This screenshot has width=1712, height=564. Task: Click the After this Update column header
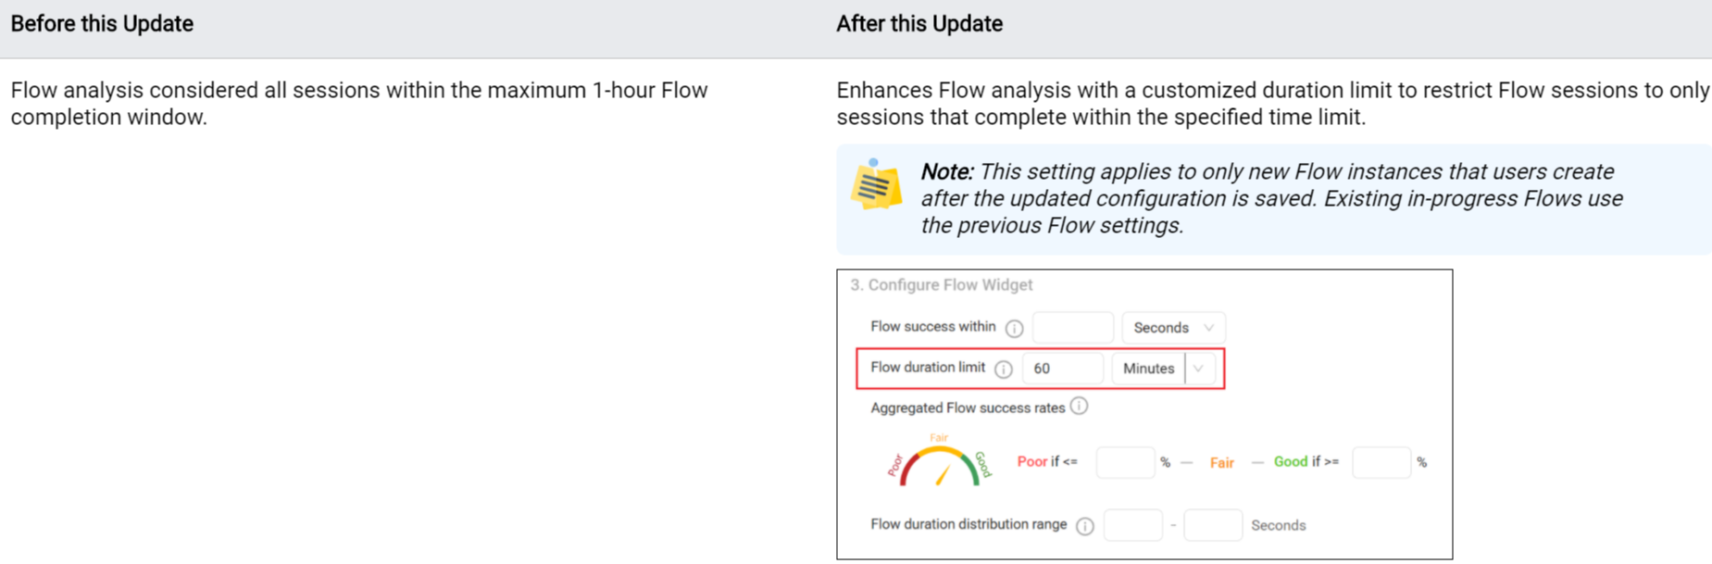click(x=919, y=24)
